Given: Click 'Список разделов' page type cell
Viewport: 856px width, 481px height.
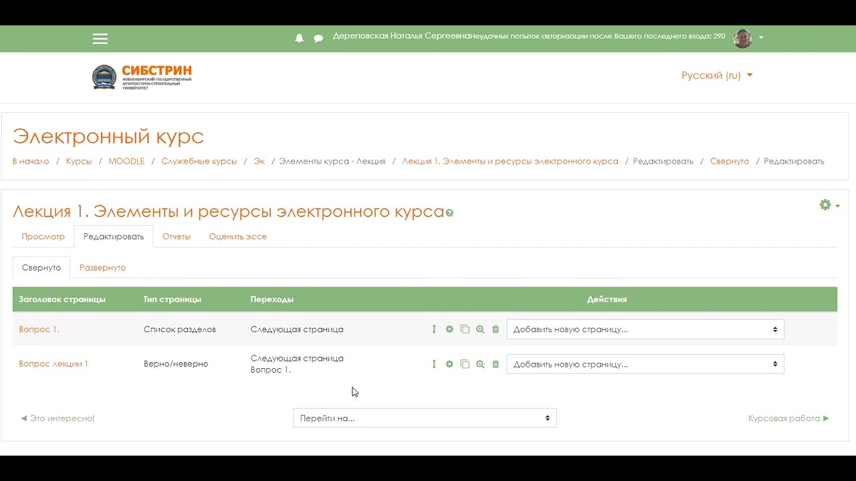Looking at the screenshot, I should [180, 329].
